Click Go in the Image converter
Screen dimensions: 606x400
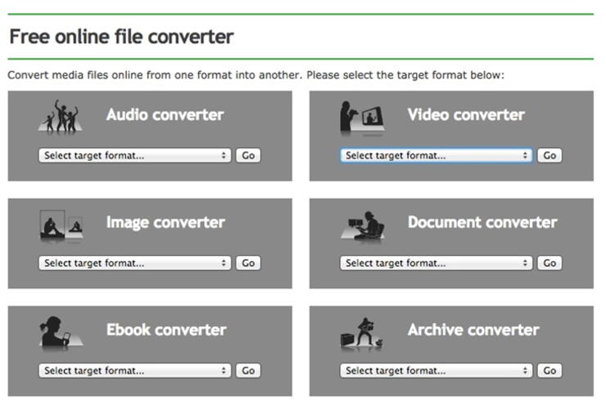tap(248, 263)
